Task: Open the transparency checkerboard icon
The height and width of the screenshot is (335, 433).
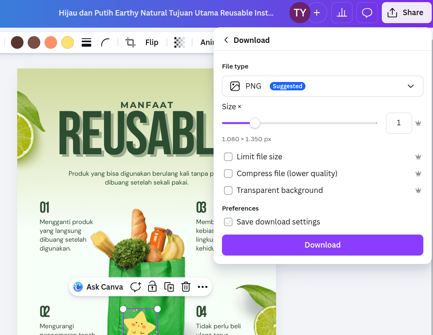Action: (180, 42)
